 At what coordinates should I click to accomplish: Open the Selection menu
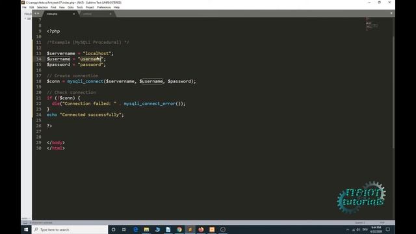(x=42, y=7)
